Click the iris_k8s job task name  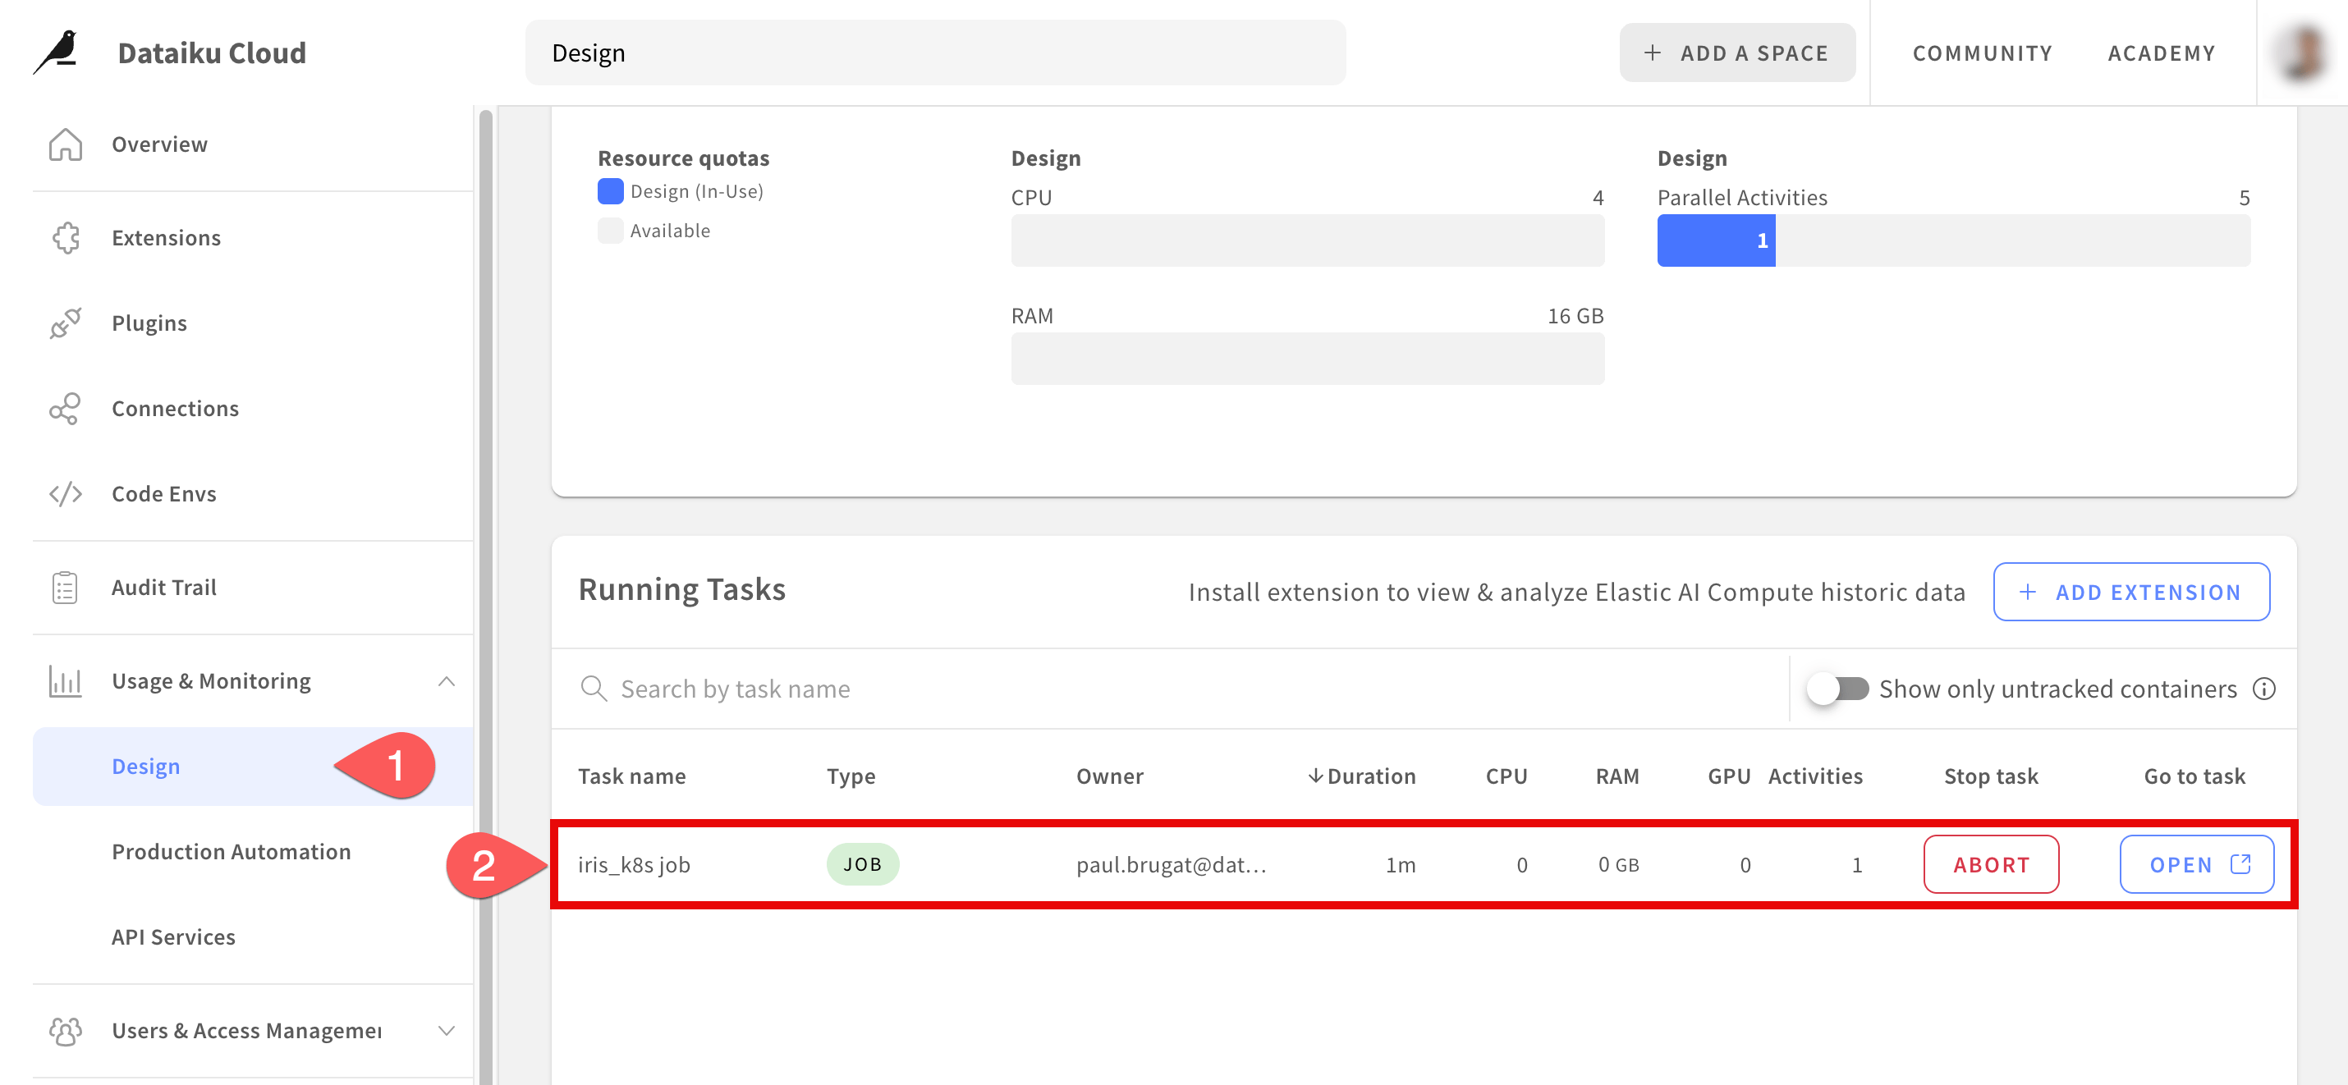click(635, 864)
